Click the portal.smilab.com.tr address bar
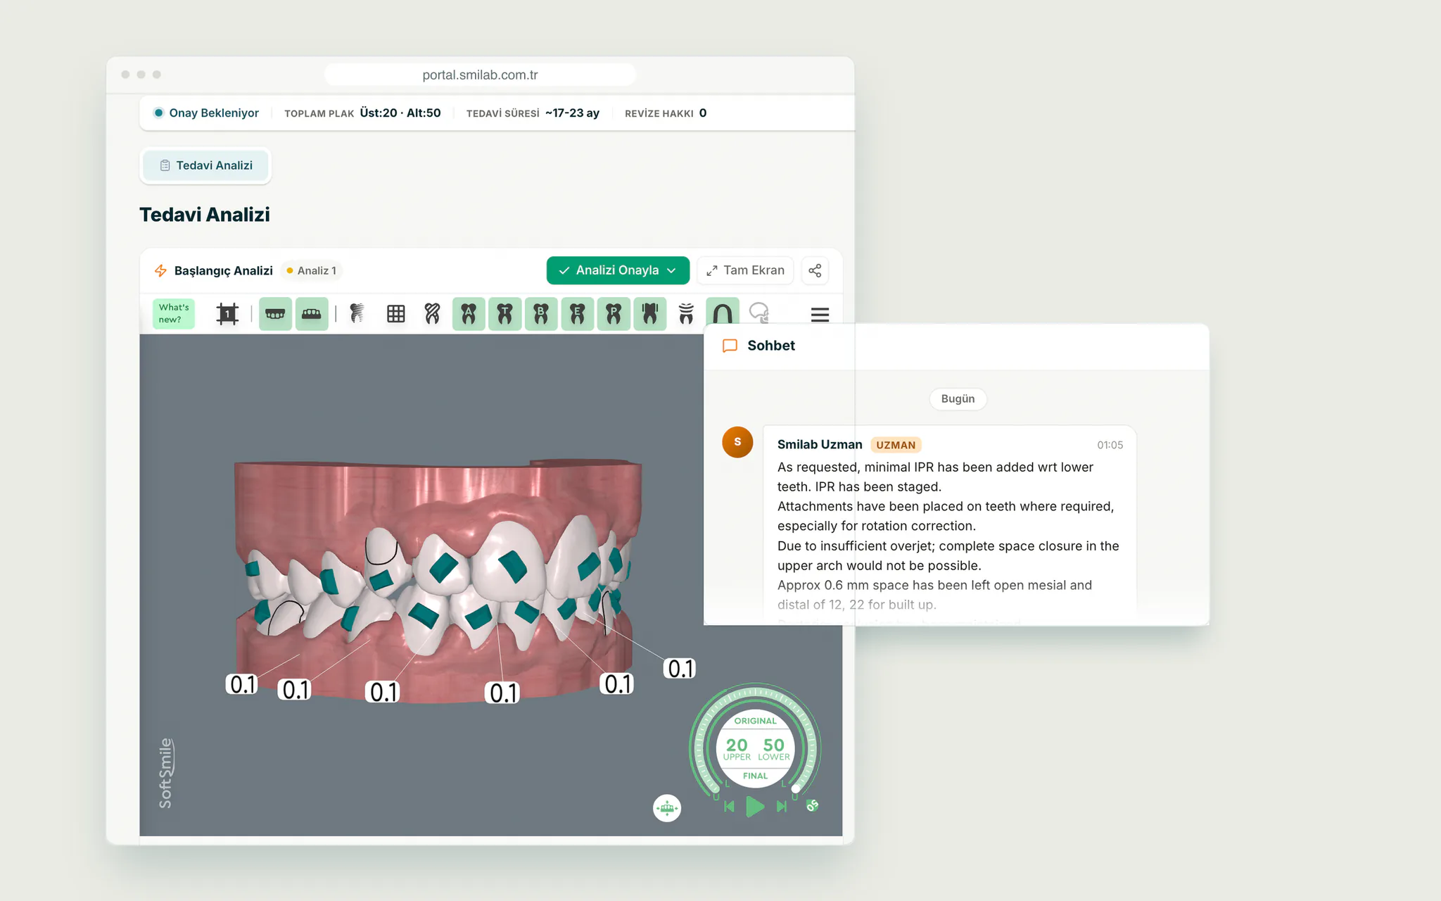Viewport: 1441px width, 901px height. (480, 75)
